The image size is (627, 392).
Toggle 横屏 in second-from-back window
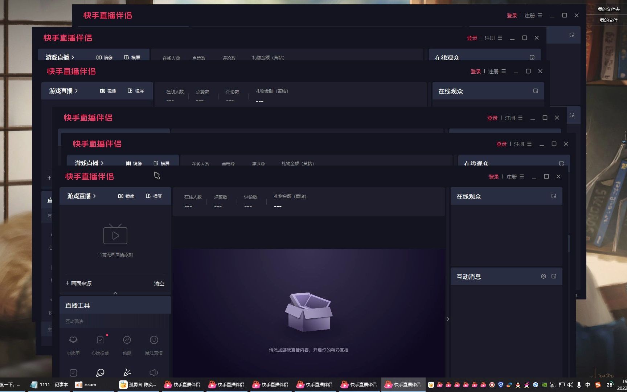[x=132, y=57]
